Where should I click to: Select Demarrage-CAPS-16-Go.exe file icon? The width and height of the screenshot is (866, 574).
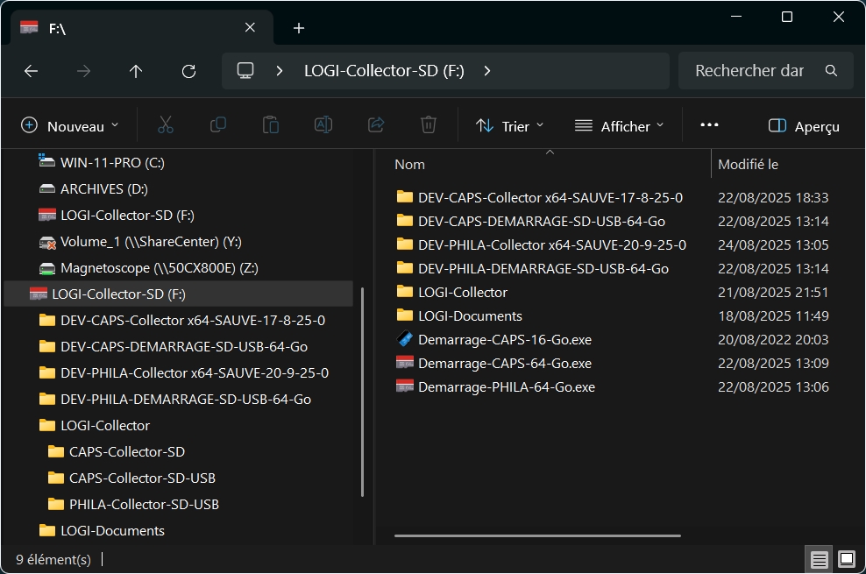coord(405,339)
